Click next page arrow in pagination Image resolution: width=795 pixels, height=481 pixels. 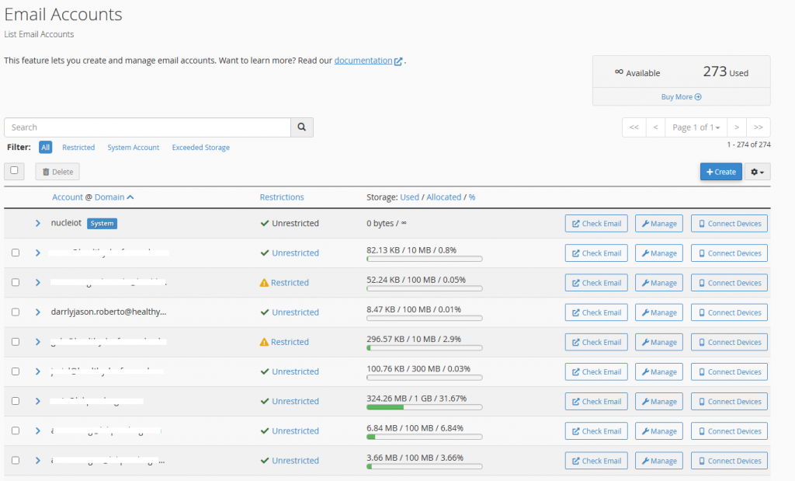[736, 127]
